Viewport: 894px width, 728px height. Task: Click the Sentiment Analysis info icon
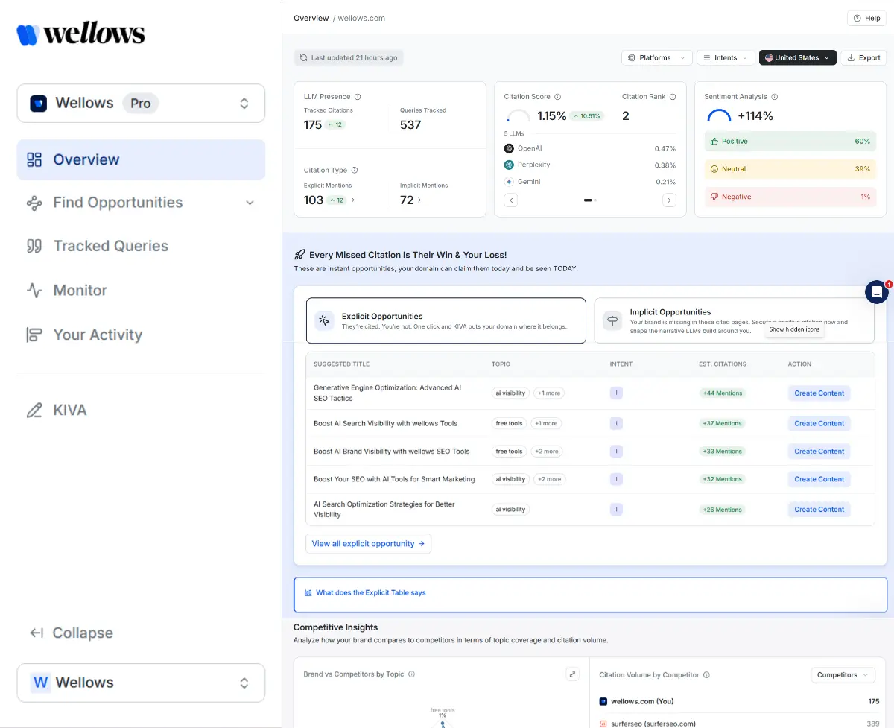(x=775, y=97)
